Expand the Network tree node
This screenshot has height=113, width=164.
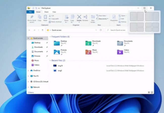[28, 87]
